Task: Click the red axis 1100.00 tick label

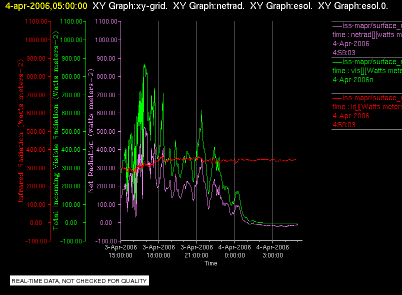Action: point(36,22)
